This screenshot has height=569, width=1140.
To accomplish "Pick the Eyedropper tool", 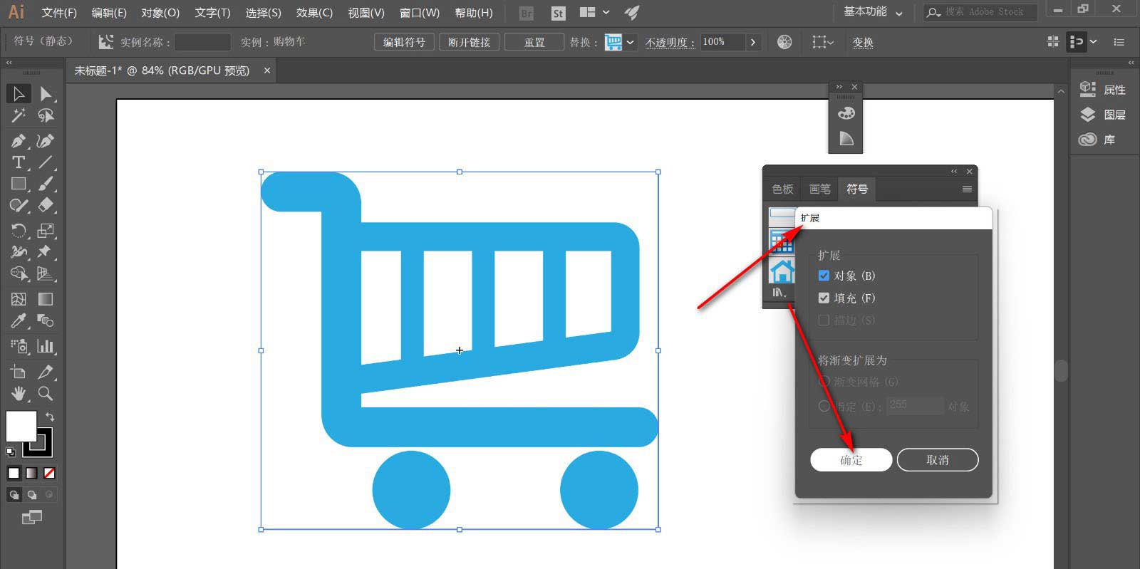I will pos(19,321).
